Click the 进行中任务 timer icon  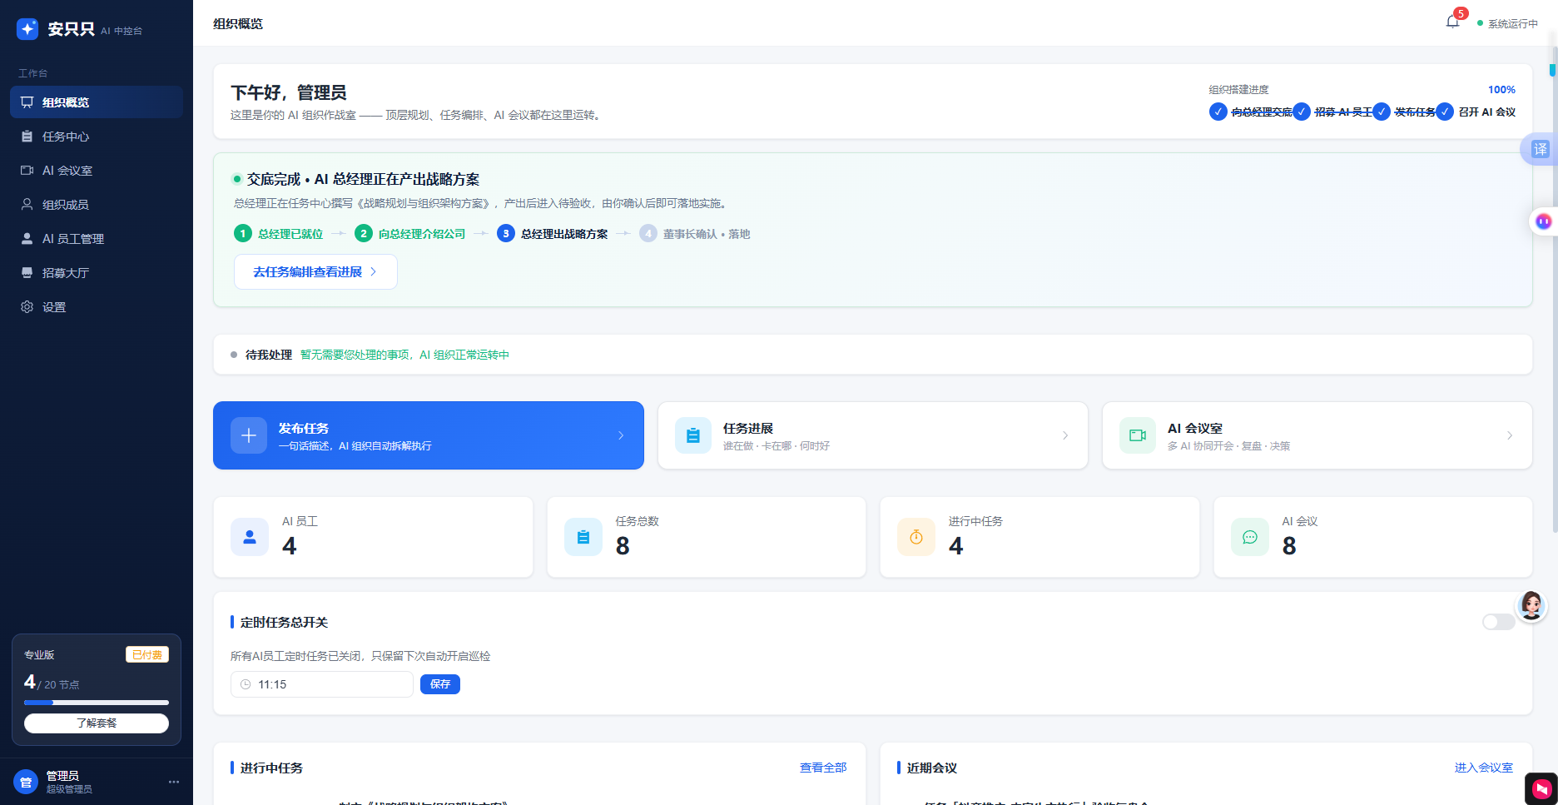916,537
